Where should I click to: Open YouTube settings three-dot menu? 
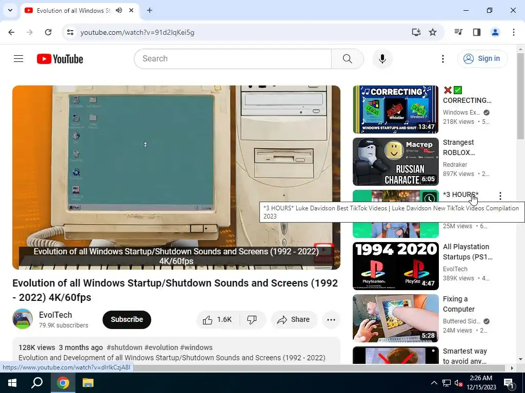pyautogui.click(x=442, y=59)
